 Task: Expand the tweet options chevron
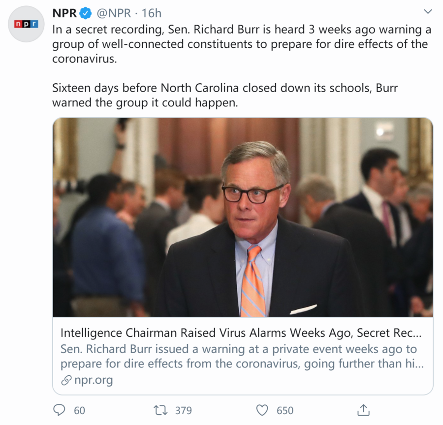(428, 12)
